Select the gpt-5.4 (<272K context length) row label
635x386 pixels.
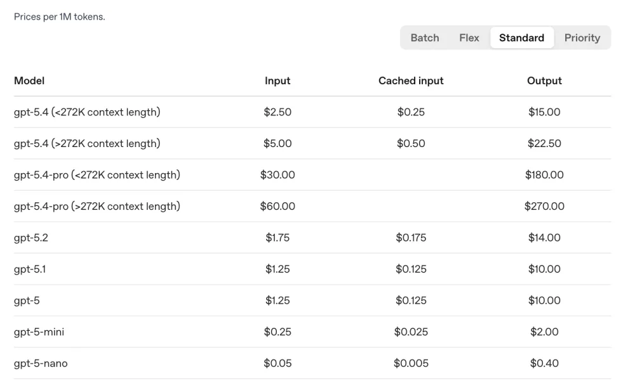coord(87,112)
